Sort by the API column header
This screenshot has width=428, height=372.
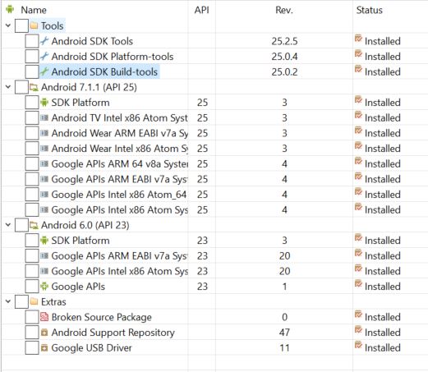pyautogui.click(x=201, y=10)
